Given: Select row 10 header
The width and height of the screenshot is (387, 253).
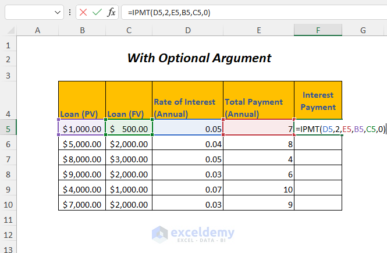Looking at the screenshot, I should [8, 204].
